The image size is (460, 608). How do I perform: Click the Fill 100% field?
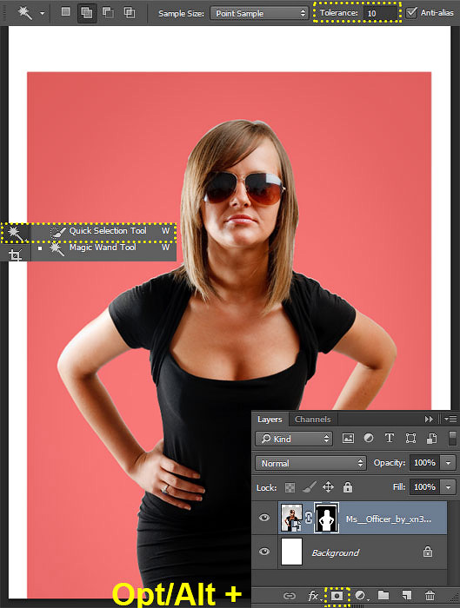[424, 487]
